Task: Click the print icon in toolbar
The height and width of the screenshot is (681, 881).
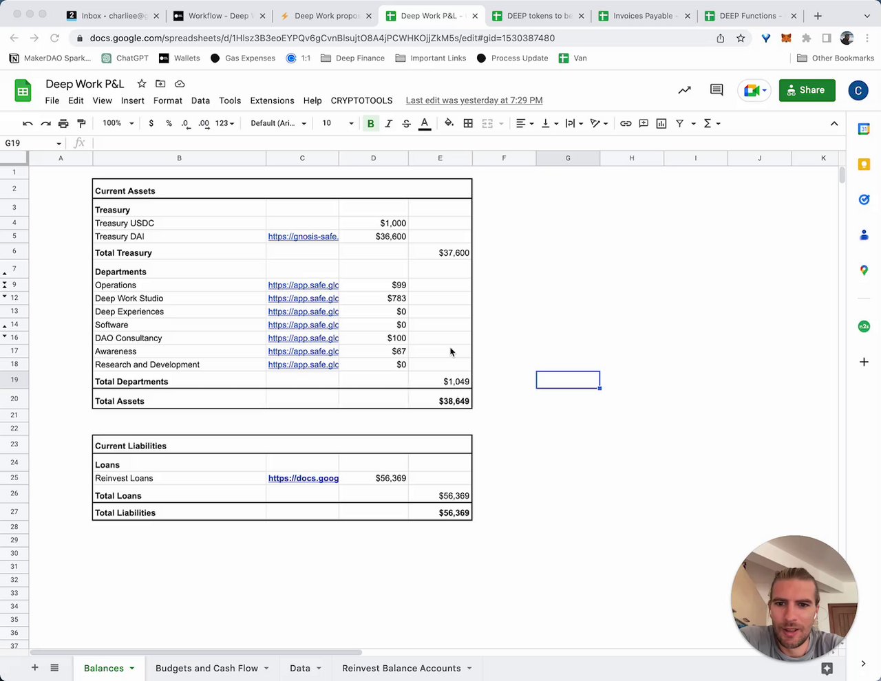Action: pos(63,123)
